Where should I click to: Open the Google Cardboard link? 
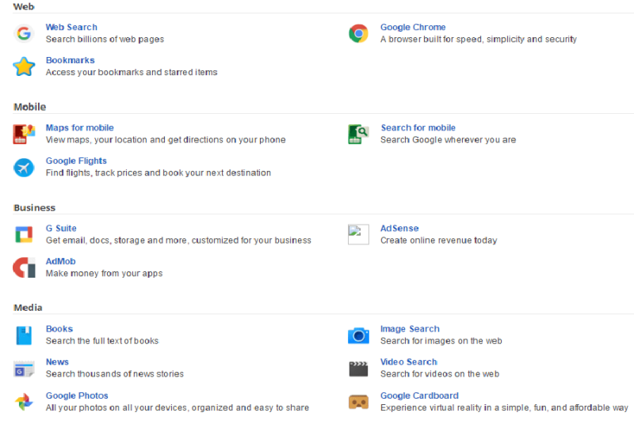(x=419, y=396)
